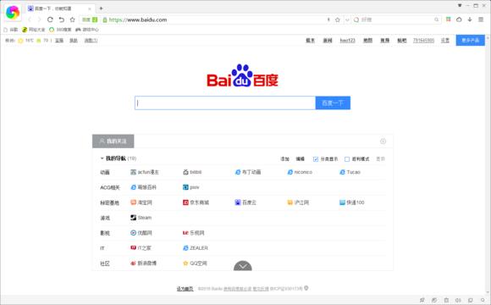Open downloads with the down-arrow icon
This screenshot has width=491, height=305.
tap(470, 19)
